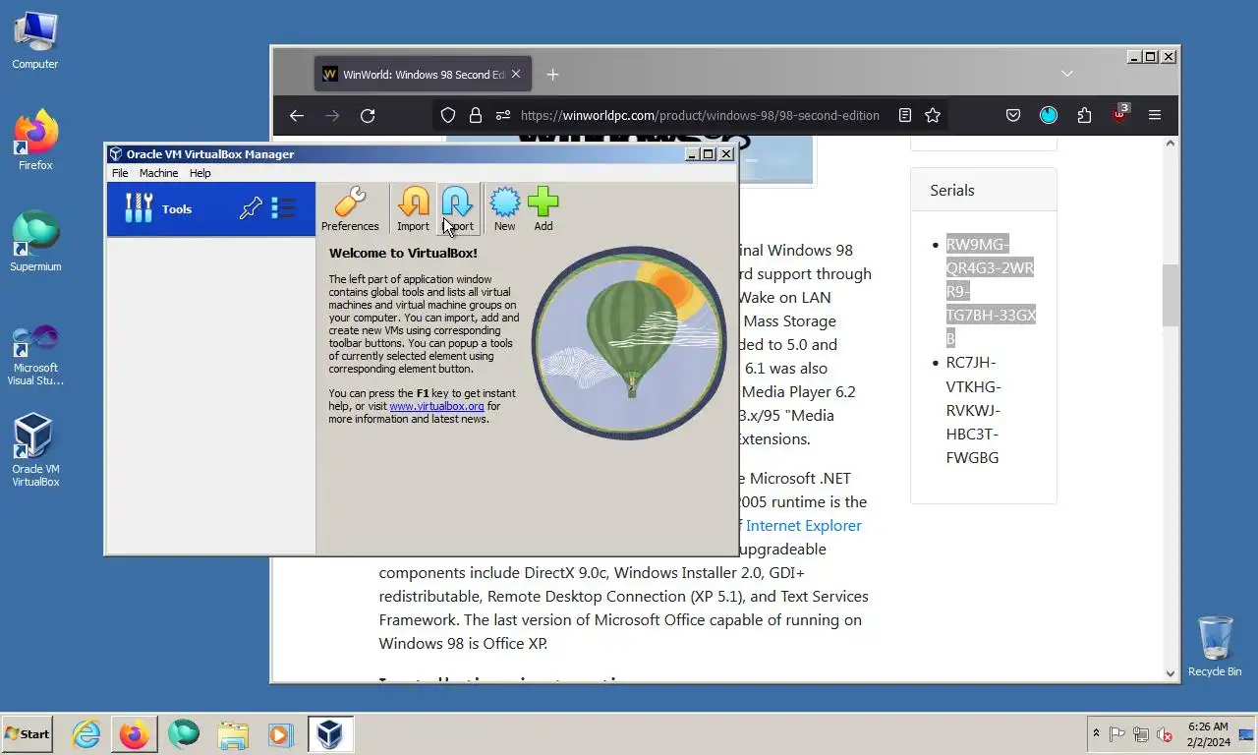Click the muted volume tray icon
This screenshot has height=755, width=1258.
(x=1165, y=734)
